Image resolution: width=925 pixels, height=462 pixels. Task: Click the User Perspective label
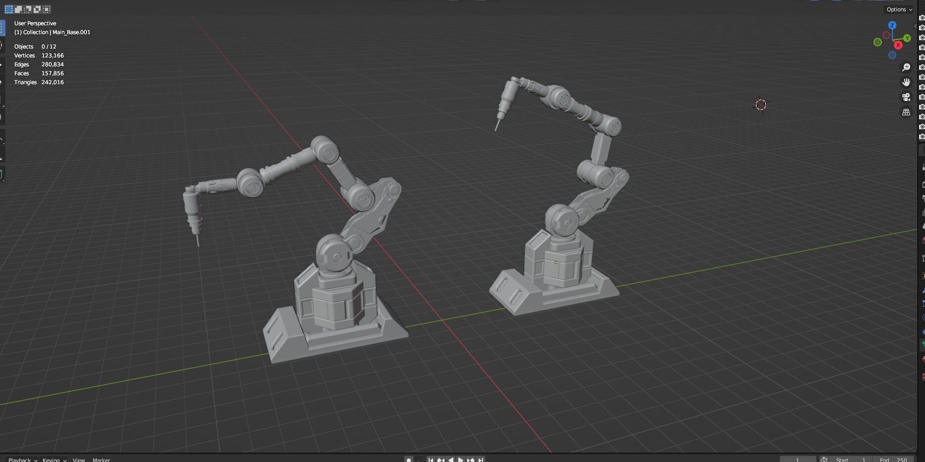pos(35,23)
